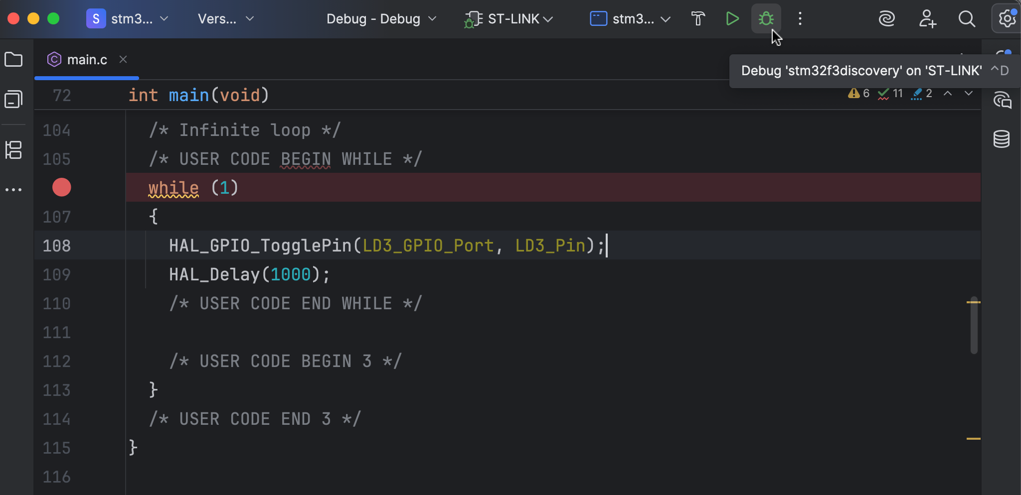Run the current configuration with the play icon
The width and height of the screenshot is (1021, 495).
[731, 19]
